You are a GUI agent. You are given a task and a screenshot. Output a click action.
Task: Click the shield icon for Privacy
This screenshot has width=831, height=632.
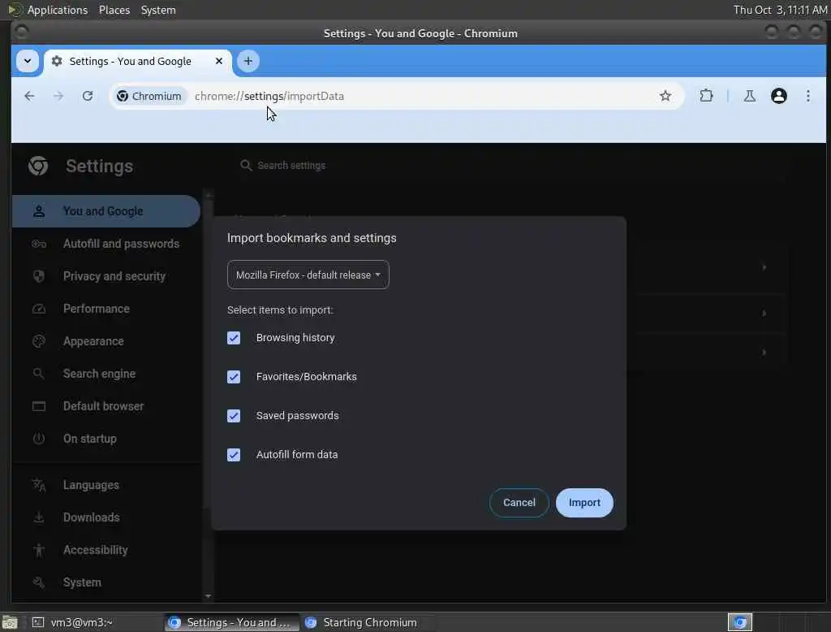click(39, 276)
